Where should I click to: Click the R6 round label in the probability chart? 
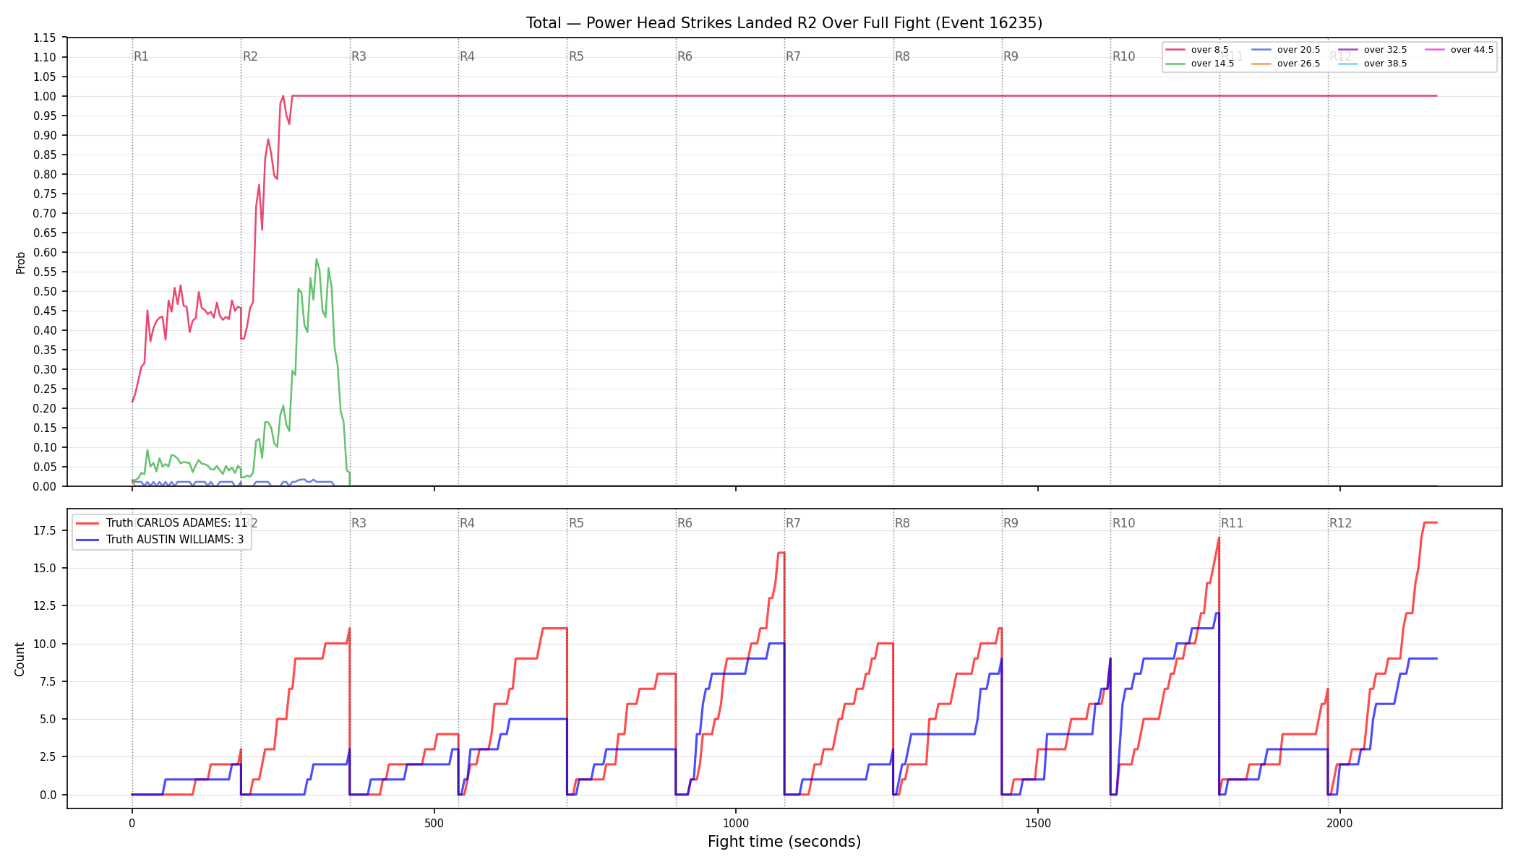[x=685, y=56]
